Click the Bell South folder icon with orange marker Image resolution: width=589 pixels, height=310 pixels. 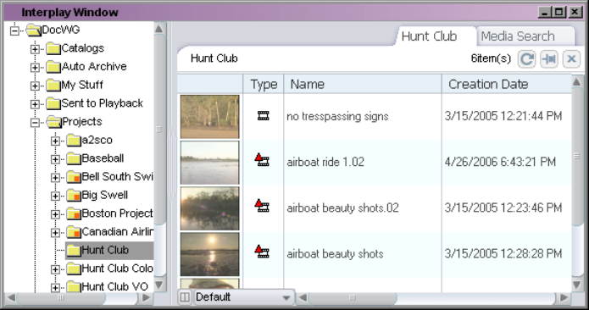[74, 178]
